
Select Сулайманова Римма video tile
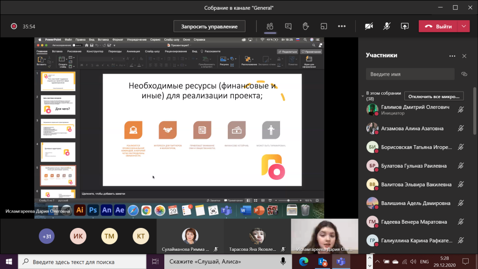coord(190,236)
